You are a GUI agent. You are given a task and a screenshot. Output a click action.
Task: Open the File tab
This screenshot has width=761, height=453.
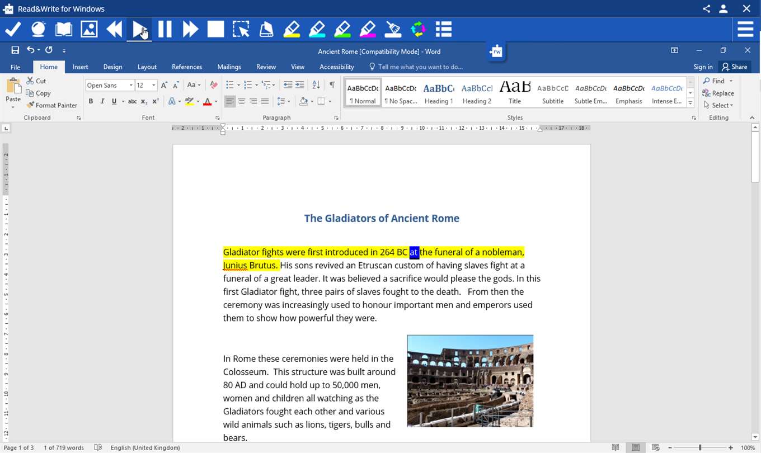coord(15,67)
